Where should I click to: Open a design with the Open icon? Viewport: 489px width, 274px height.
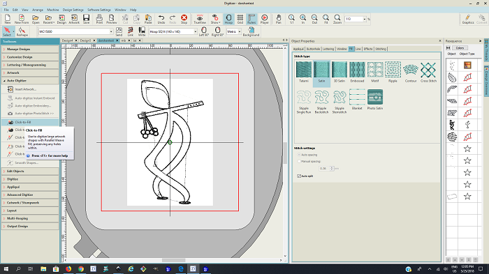(x=36, y=19)
